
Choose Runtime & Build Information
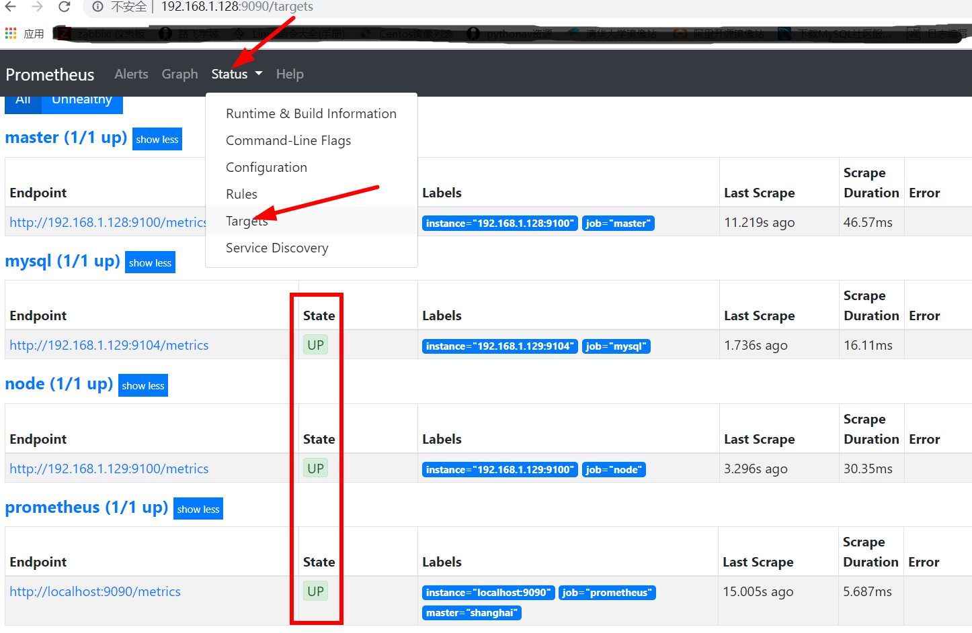pos(311,113)
